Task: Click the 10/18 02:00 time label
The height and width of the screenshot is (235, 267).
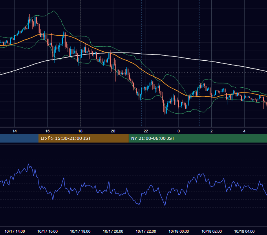Action: [212, 231]
